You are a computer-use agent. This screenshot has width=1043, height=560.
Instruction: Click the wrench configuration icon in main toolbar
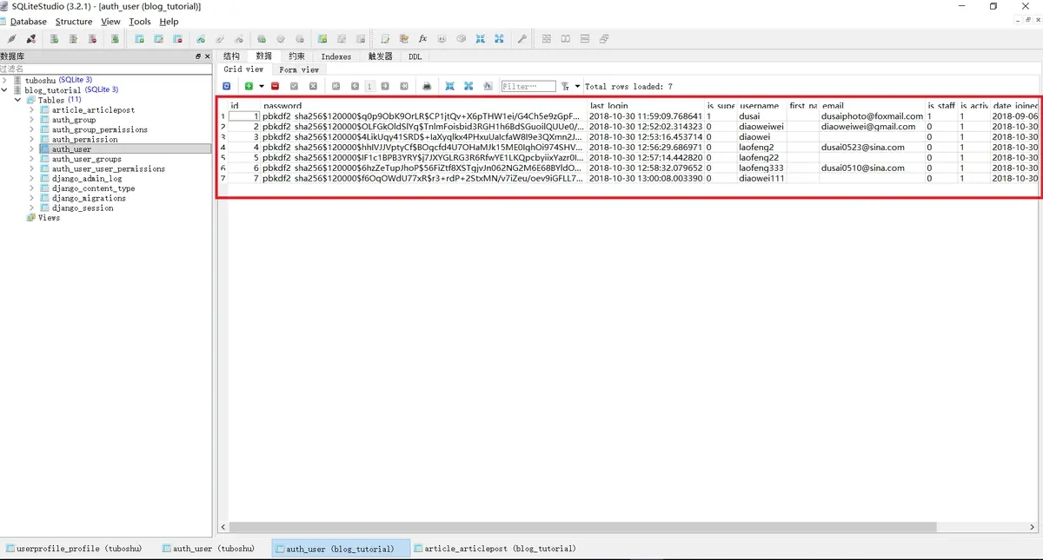pos(522,39)
